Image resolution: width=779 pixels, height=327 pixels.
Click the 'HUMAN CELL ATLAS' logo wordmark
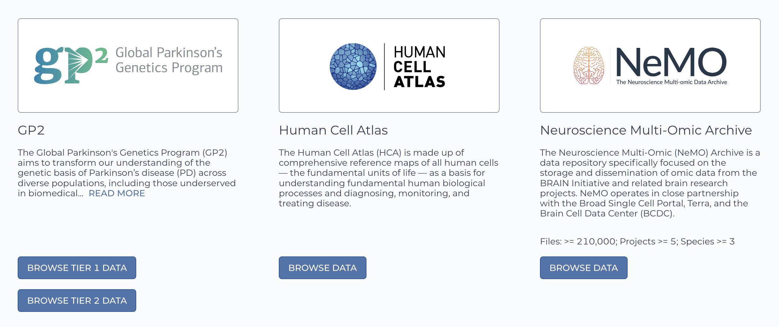click(x=419, y=67)
